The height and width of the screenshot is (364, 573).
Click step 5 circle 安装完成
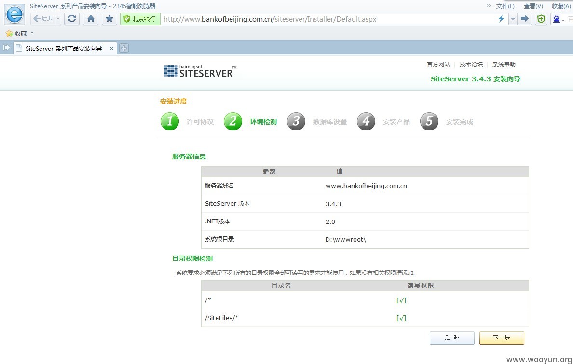click(x=429, y=121)
